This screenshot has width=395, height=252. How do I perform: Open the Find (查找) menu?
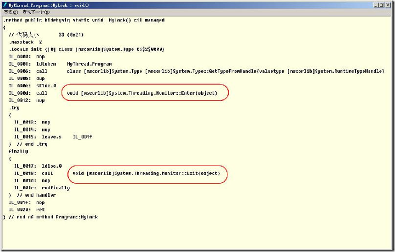pos(11,12)
